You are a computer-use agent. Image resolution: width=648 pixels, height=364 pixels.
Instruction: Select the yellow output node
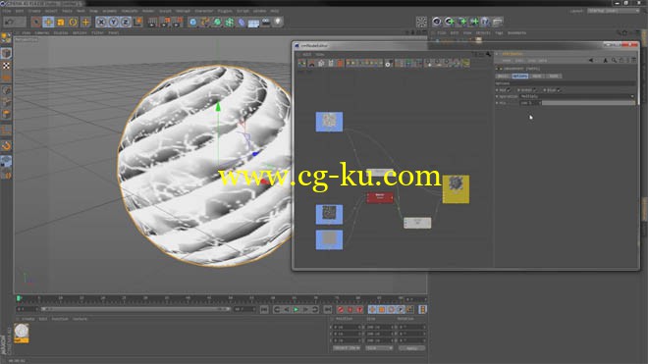tap(456, 189)
